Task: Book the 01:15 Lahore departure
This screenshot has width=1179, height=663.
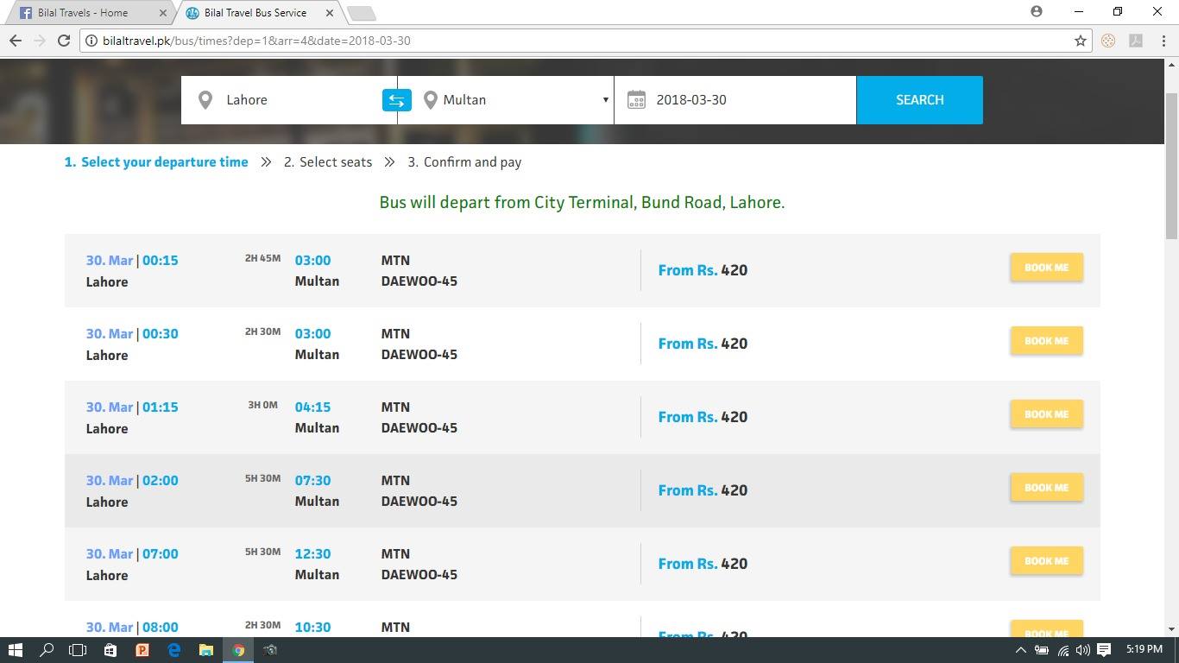Action: click(1046, 414)
